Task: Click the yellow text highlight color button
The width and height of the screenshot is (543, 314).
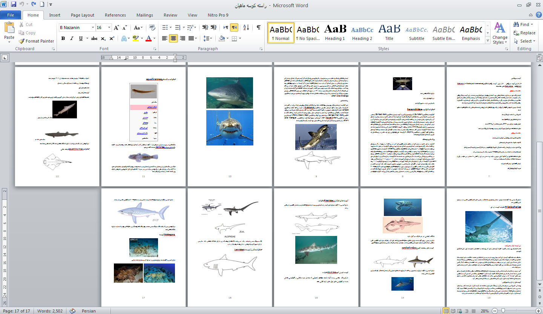Action: pos(136,38)
